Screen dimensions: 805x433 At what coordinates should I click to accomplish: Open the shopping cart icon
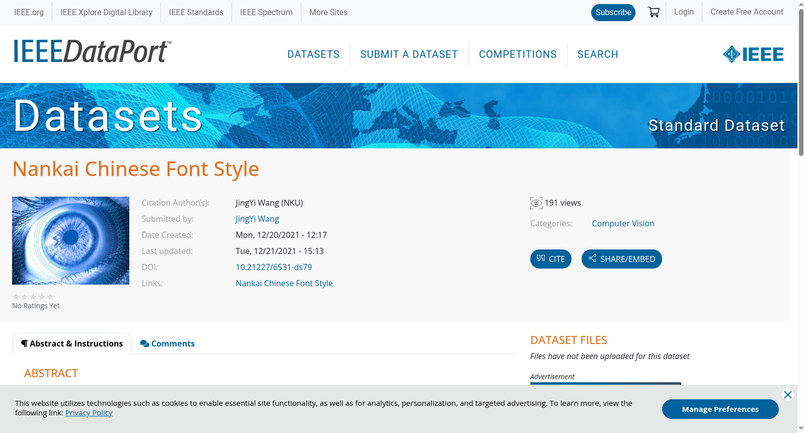(654, 12)
